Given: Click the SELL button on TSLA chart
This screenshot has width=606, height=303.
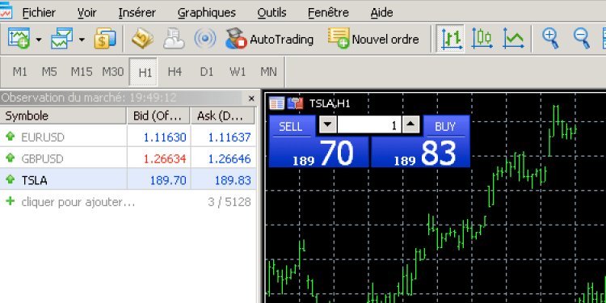Looking at the screenshot, I should [x=291, y=126].
